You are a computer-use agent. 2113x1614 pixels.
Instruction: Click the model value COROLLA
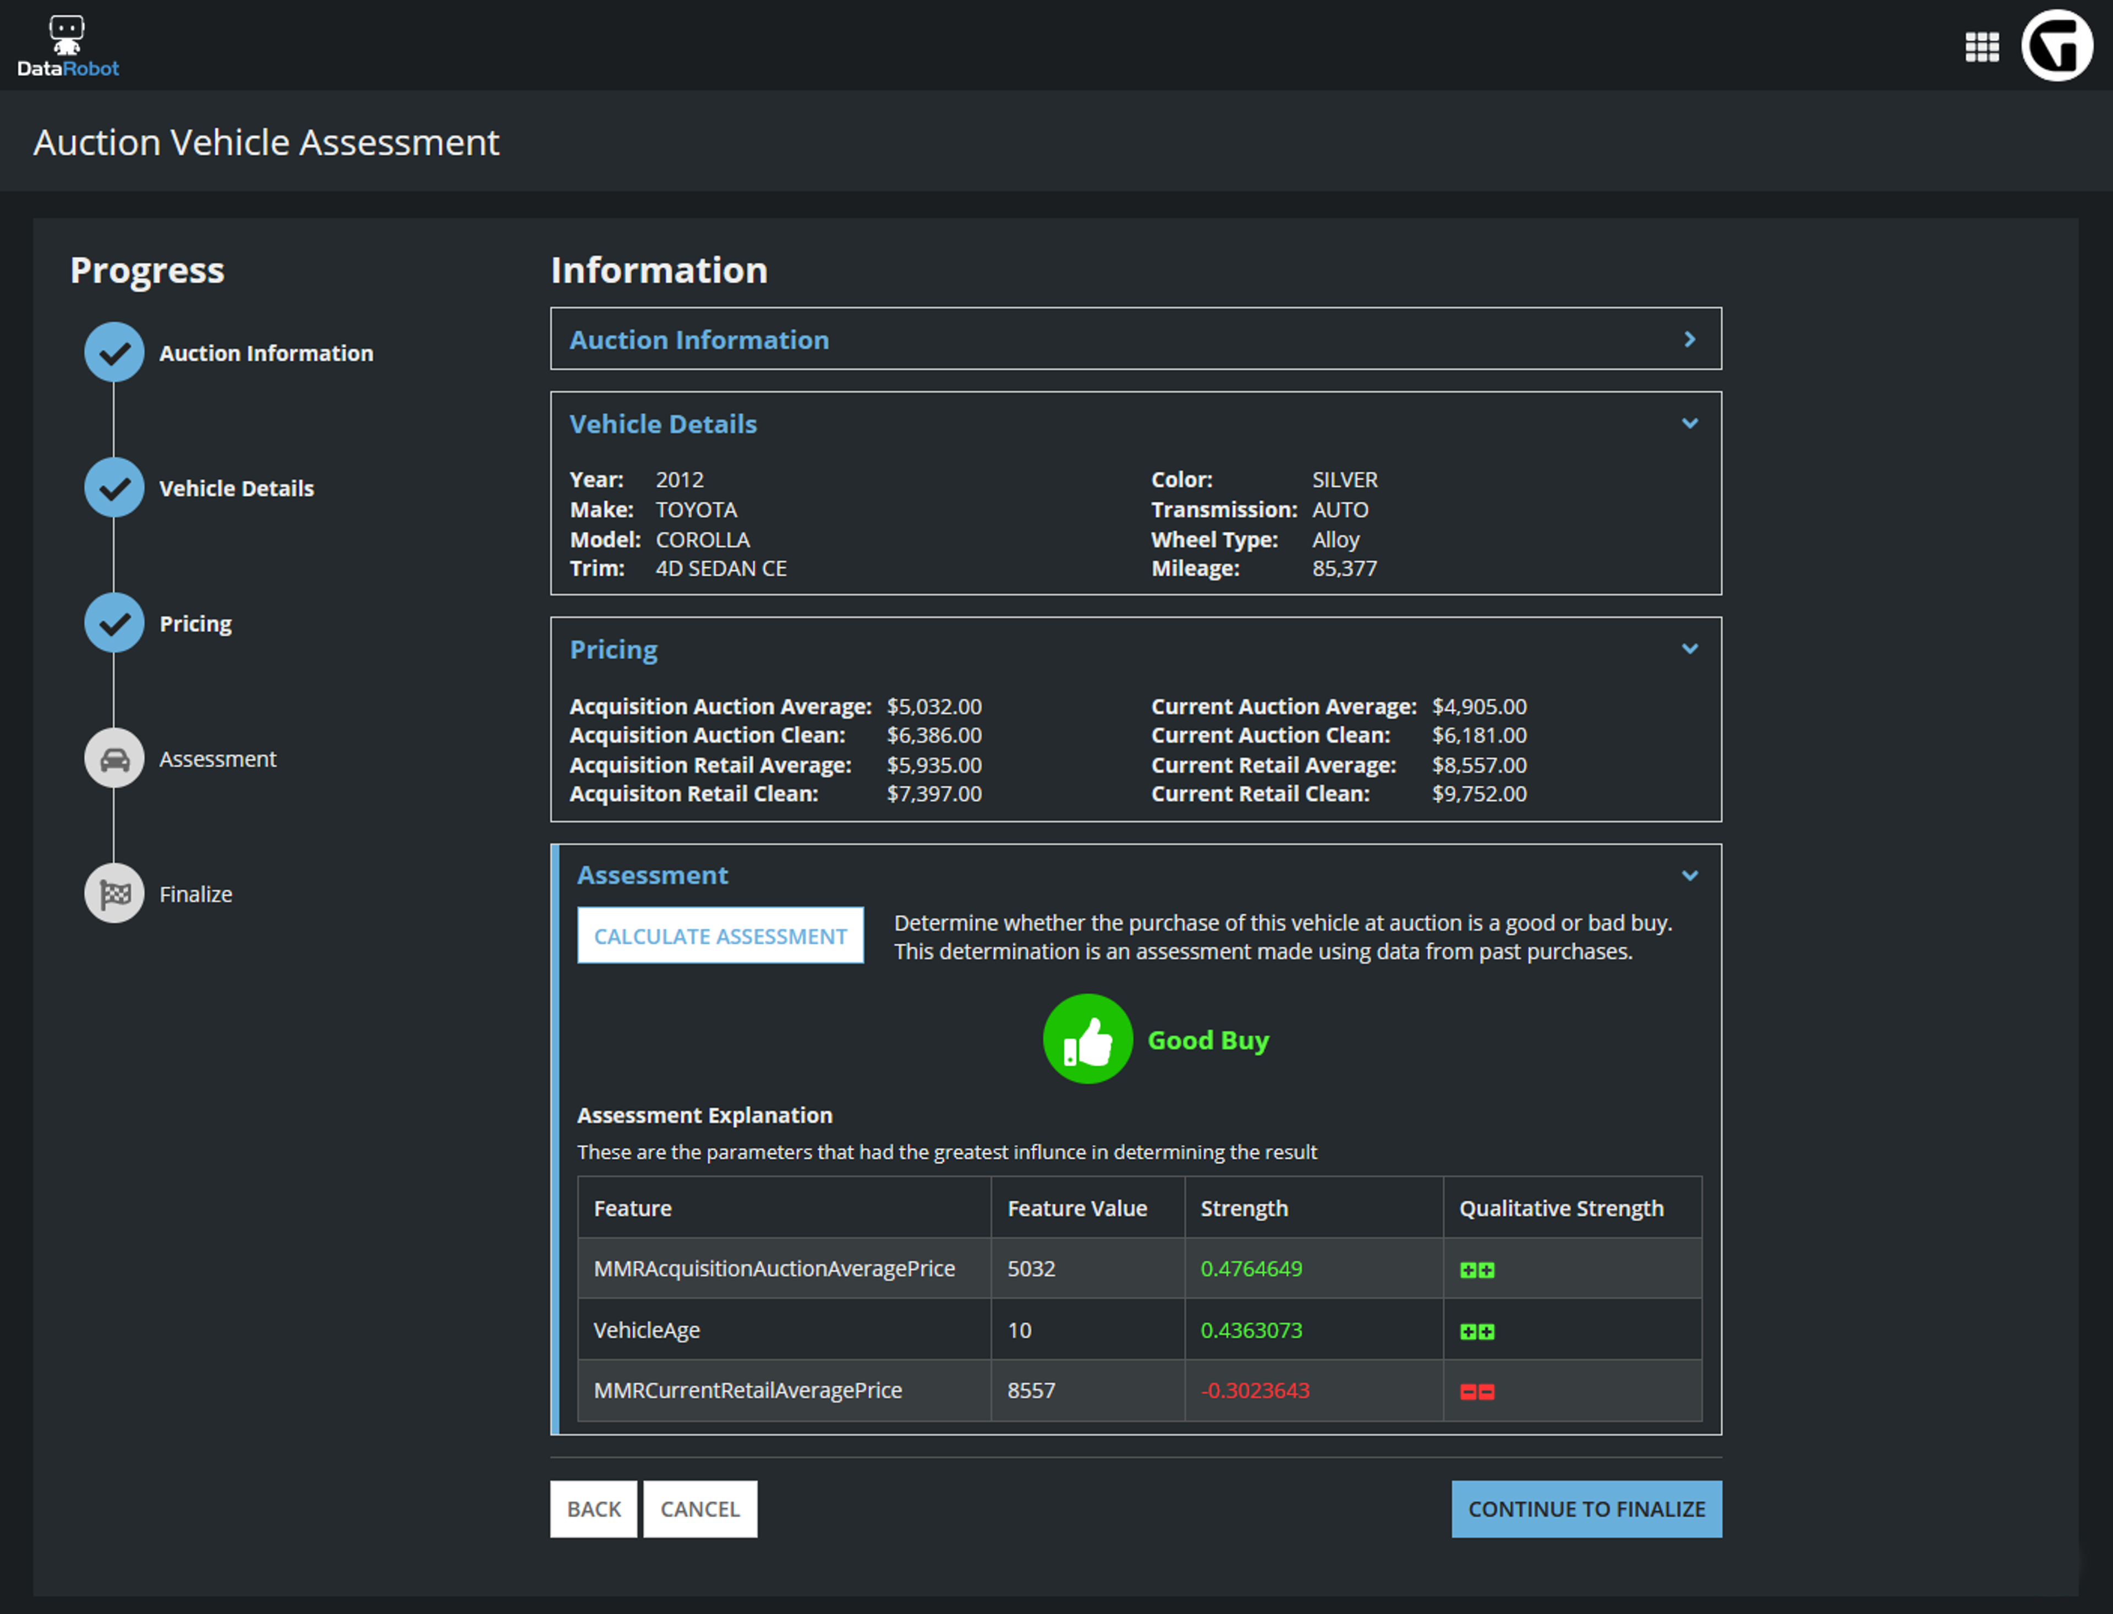(702, 540)
